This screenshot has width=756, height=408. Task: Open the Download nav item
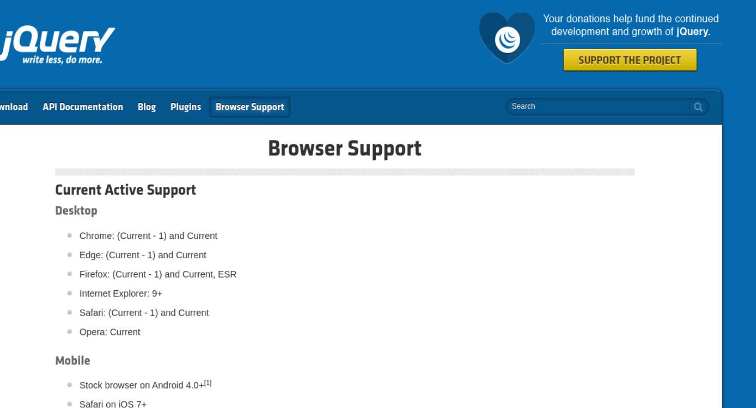(14, 107)
